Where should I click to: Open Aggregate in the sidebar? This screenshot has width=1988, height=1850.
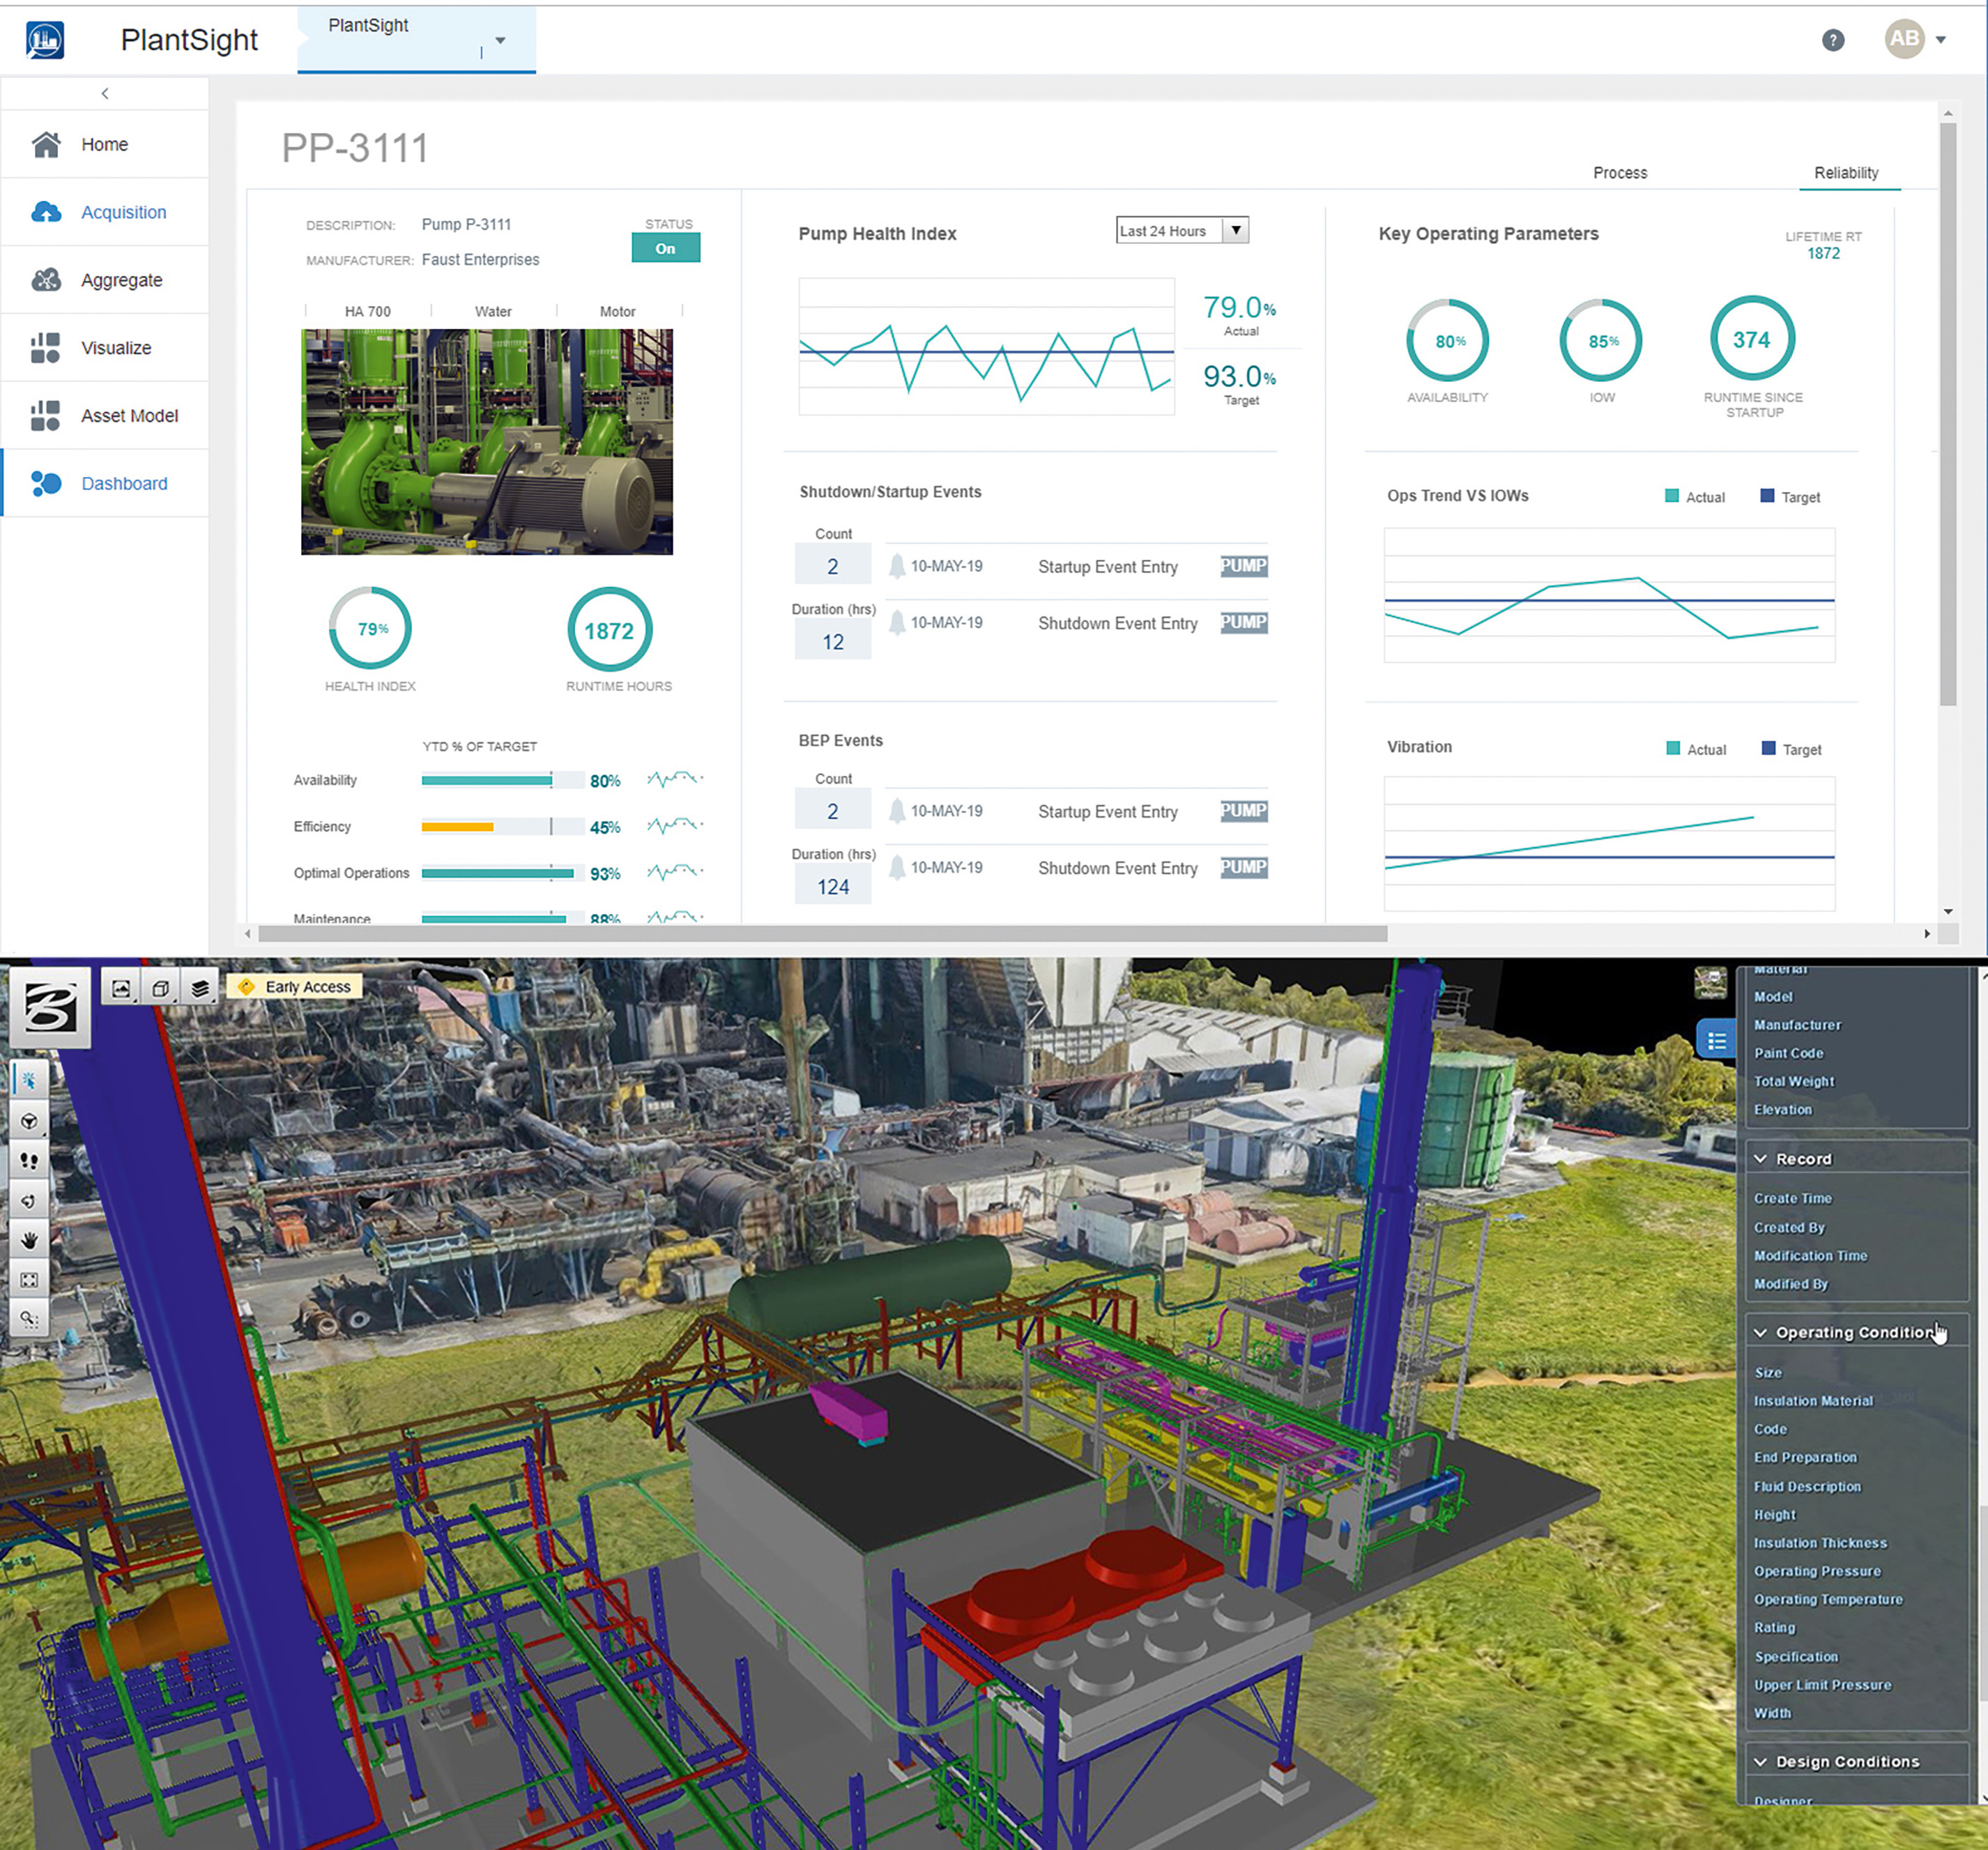point(105,280)
